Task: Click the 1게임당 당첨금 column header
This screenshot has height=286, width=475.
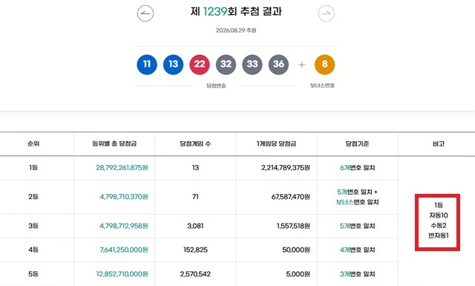Action: [276, 143]
